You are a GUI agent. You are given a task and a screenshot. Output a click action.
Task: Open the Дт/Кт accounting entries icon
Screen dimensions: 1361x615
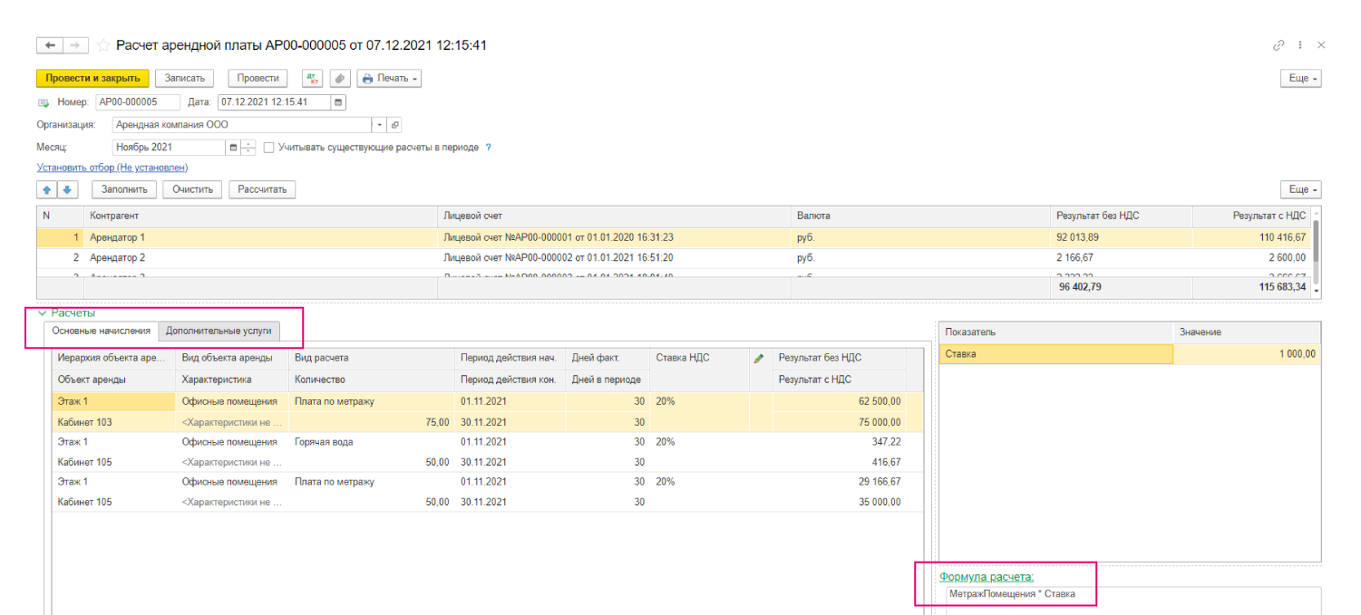click(312, 79)
